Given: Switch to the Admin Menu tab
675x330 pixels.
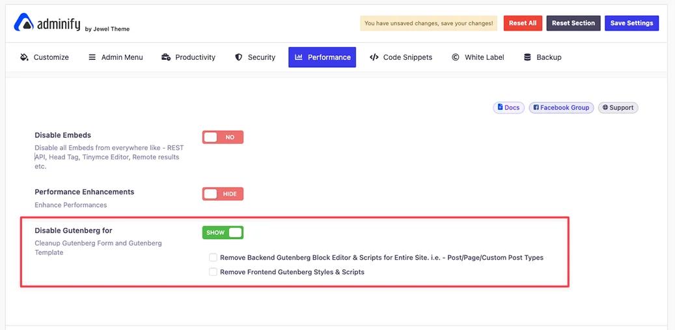Looking at the screenshot, I should (x=116, y=57).
